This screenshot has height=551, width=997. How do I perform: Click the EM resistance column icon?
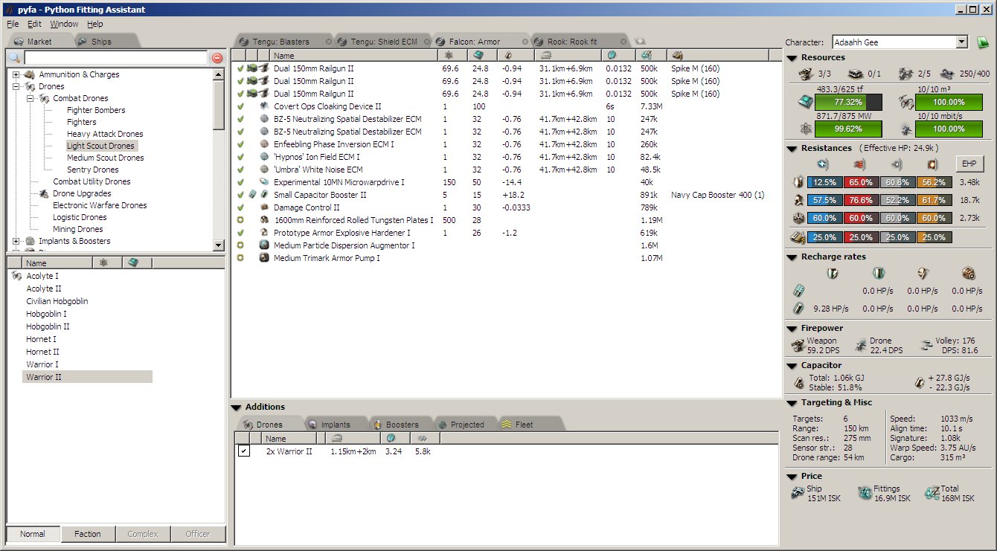(822, 164)
